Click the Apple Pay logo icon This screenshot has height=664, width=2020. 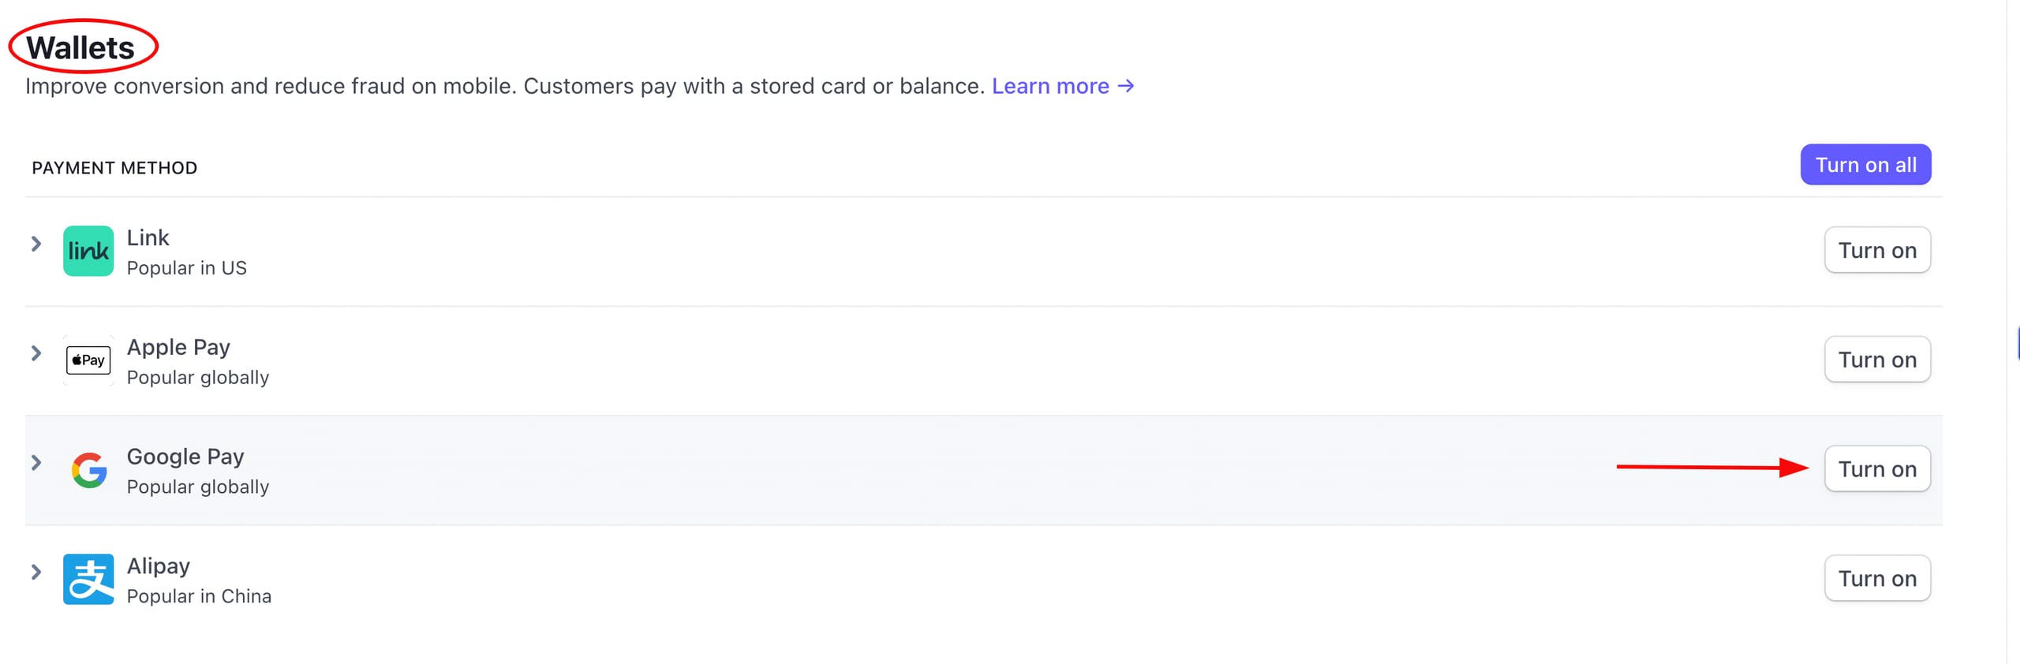point(88,360)
